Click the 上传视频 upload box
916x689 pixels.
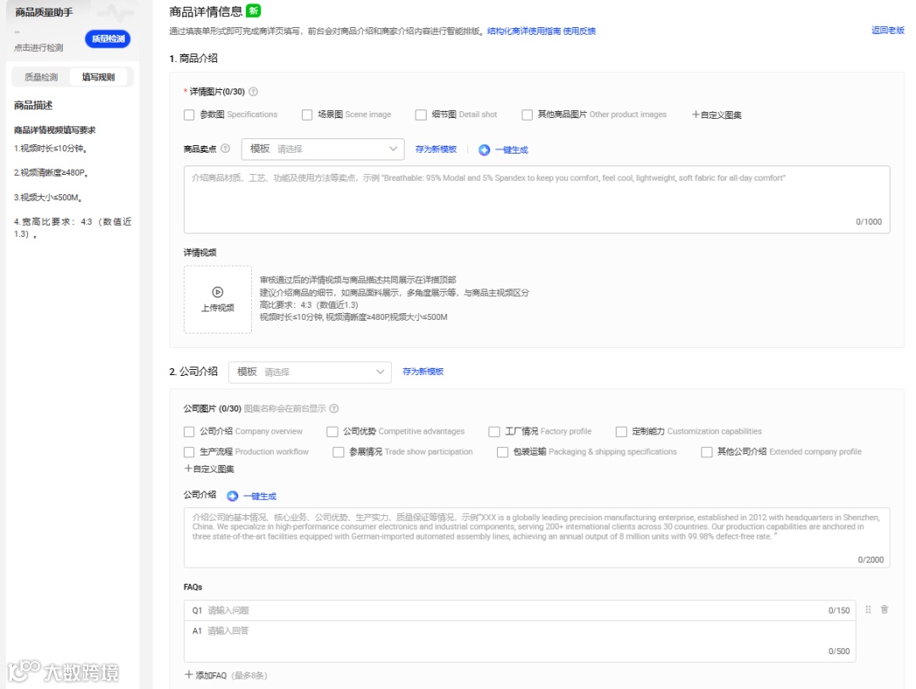tap(217, 300)
